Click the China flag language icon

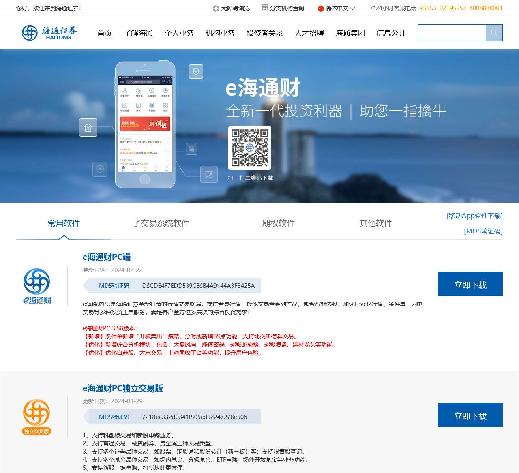coord(321,9)
